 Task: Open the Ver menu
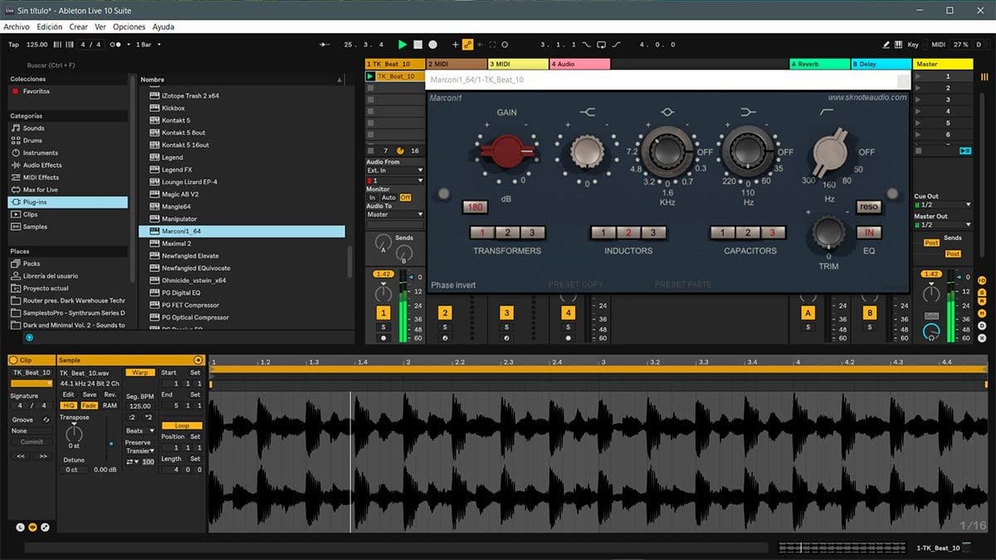[x=100, y=27]
